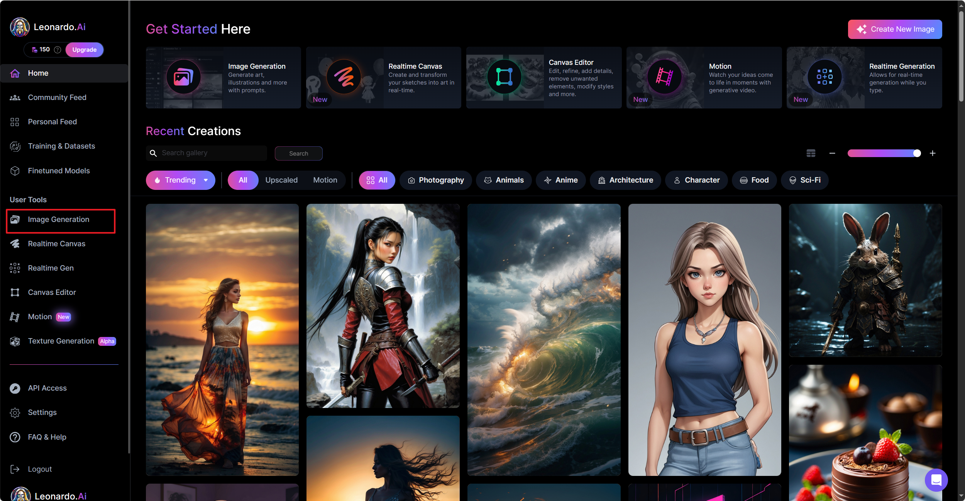Image resolution: width=965 pixels, height=501 pixels.
Task: Click Realtime Generation card round icon
Action: (x=824, y=77)
